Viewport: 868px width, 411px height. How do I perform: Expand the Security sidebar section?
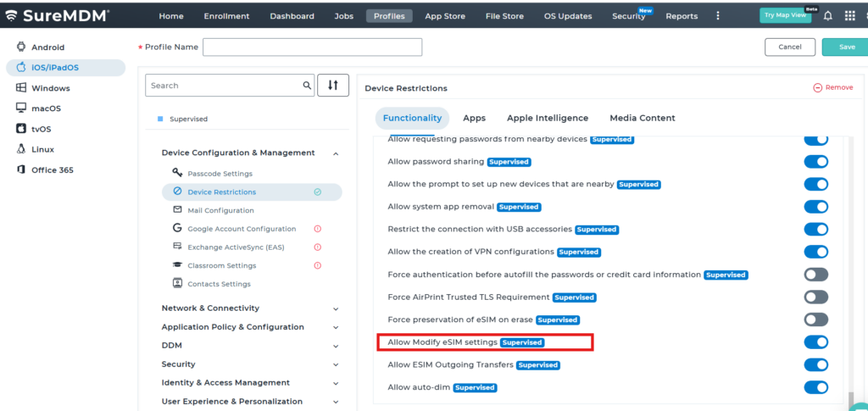pos(336,365)
